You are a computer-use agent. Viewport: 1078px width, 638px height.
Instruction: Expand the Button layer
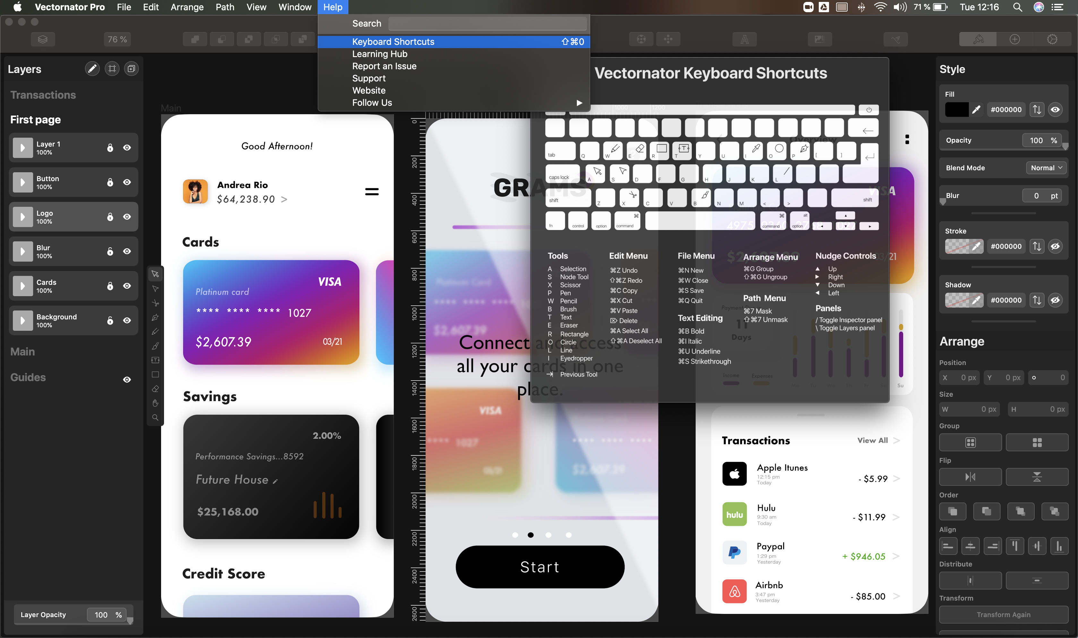[x=22, y=182]
